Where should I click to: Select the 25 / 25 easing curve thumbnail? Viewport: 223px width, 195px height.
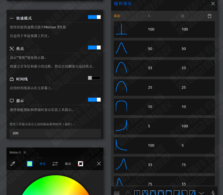121,87
